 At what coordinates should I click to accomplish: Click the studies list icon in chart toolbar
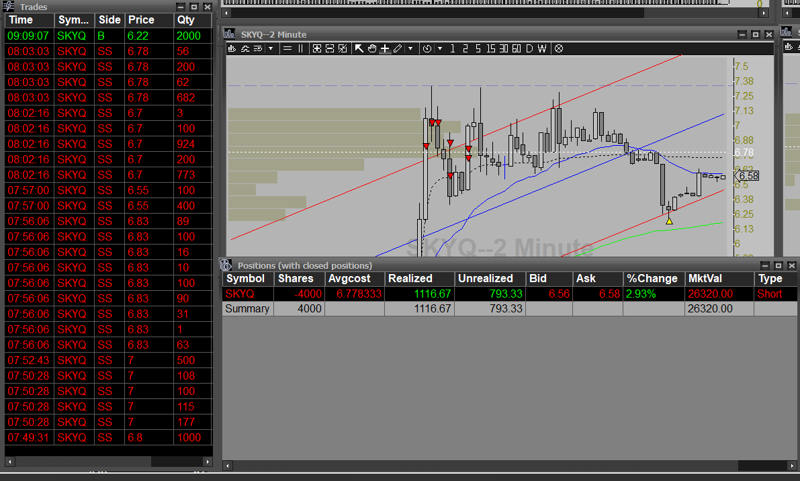click(258, 48)
